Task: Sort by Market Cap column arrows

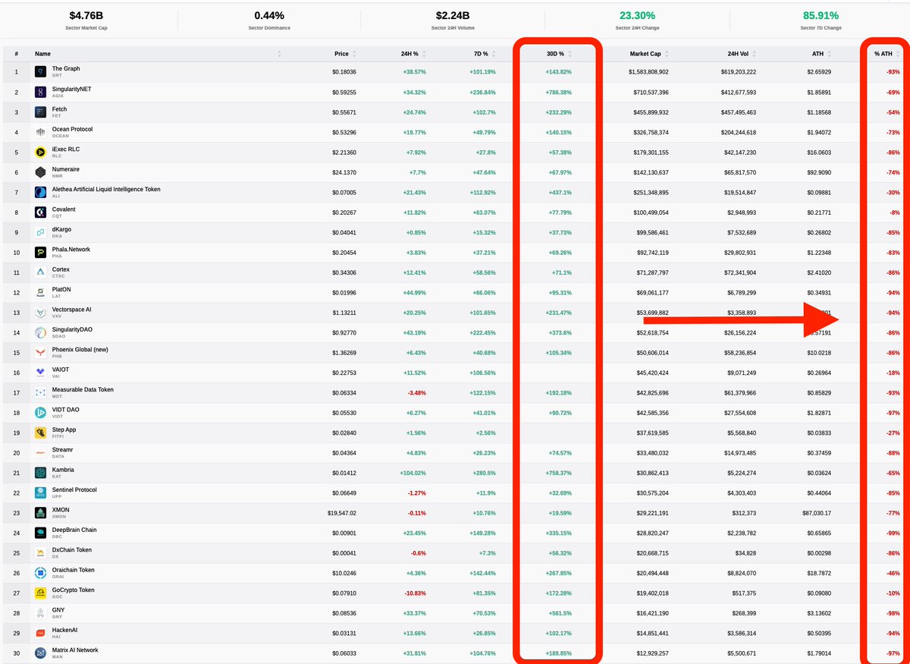Action: (x=667, y=54)
